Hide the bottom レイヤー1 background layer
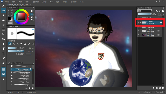The image size is (166, 94). pos(139,35)
